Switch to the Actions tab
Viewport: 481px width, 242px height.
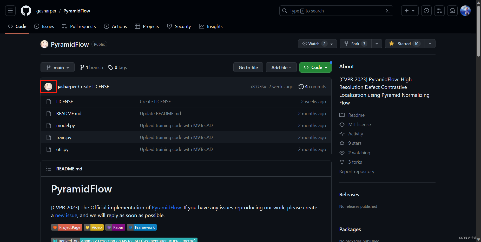click(x=115, y=26)
